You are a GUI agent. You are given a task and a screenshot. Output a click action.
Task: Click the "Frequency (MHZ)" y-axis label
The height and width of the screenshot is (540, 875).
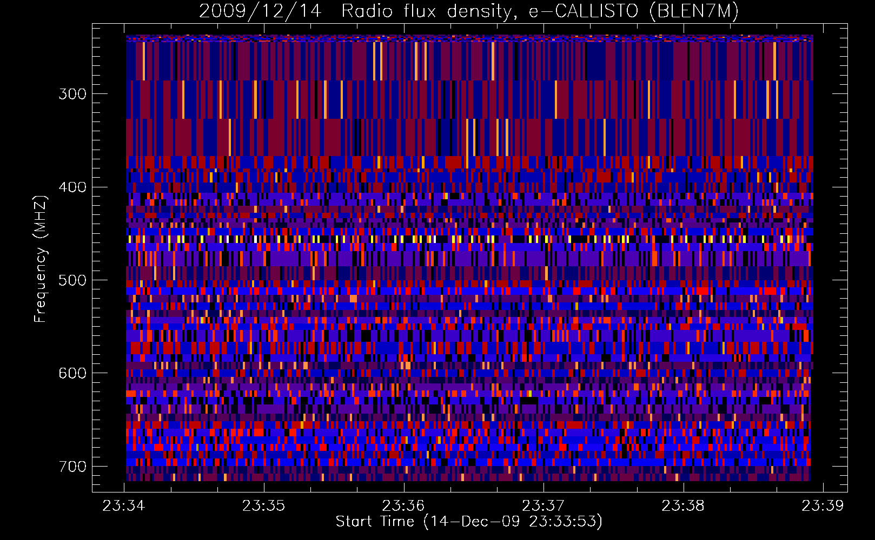(40, 259)
